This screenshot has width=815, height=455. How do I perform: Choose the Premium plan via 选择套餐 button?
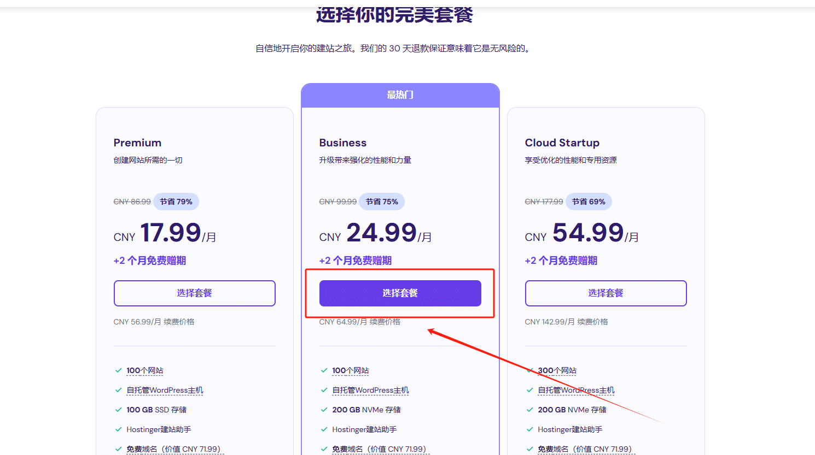[194, 293]
